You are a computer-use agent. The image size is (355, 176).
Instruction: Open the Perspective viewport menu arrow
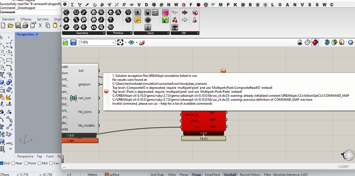point(37,34)
